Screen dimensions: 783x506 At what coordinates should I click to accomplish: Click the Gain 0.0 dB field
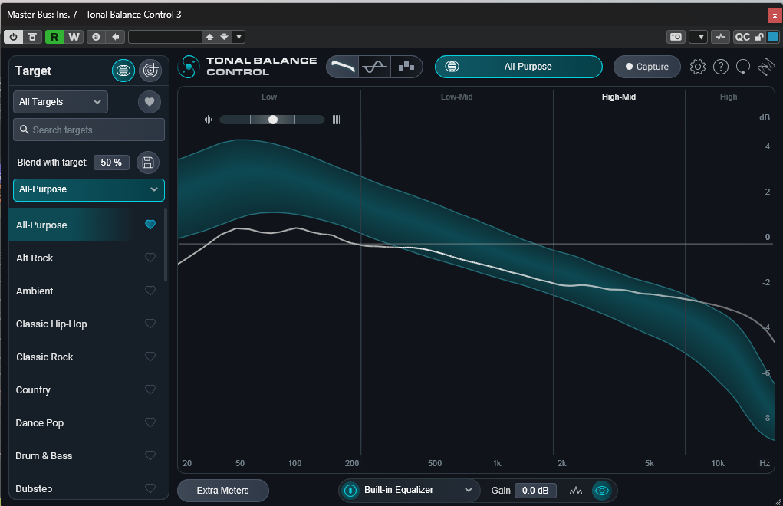(x=535, y=491)
